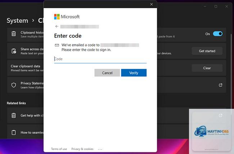
Task: Toggle Clipboard history switch off in Settings
Action: tap(217, 34)
